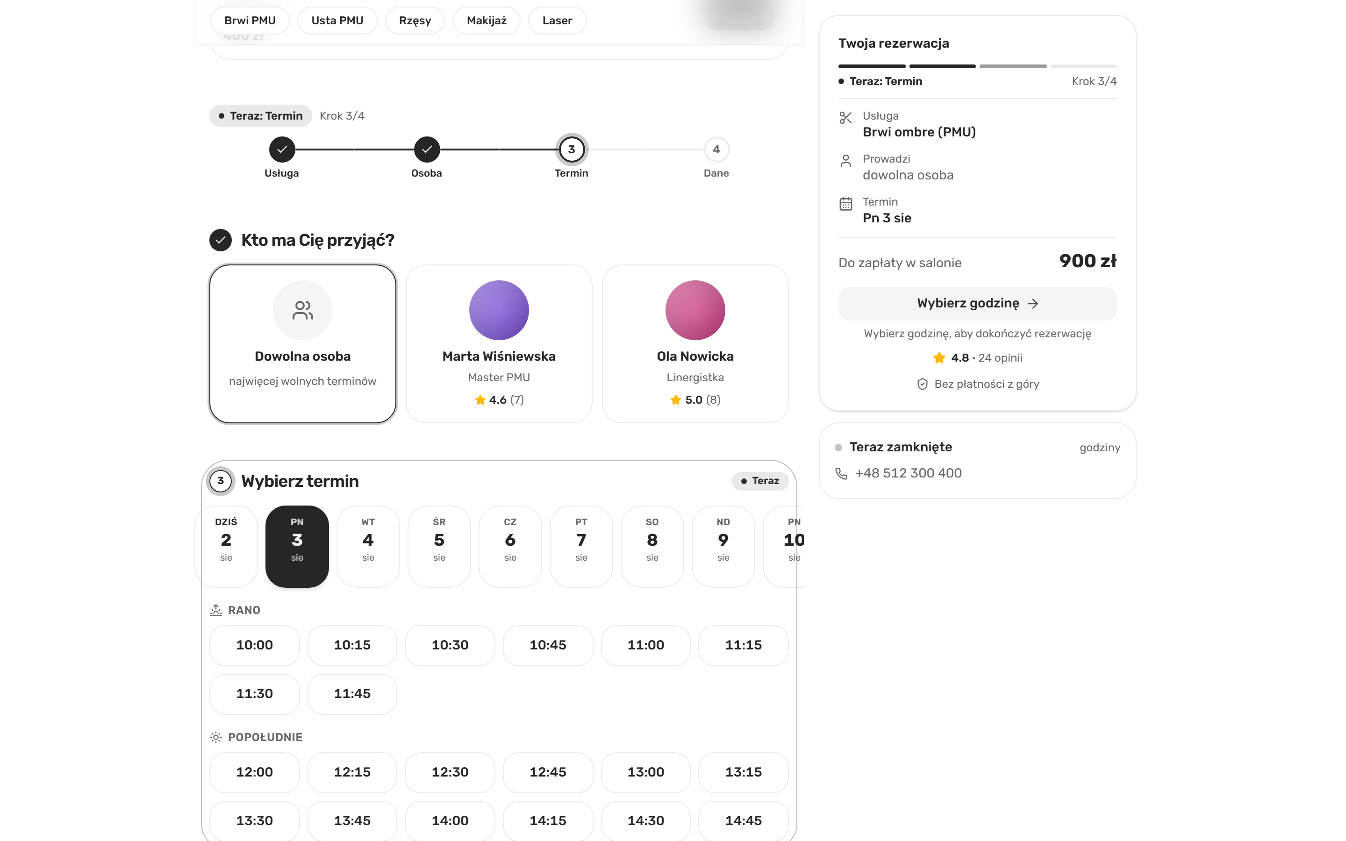Click the sunrise icon next to RANO

(x=216, y=610)
